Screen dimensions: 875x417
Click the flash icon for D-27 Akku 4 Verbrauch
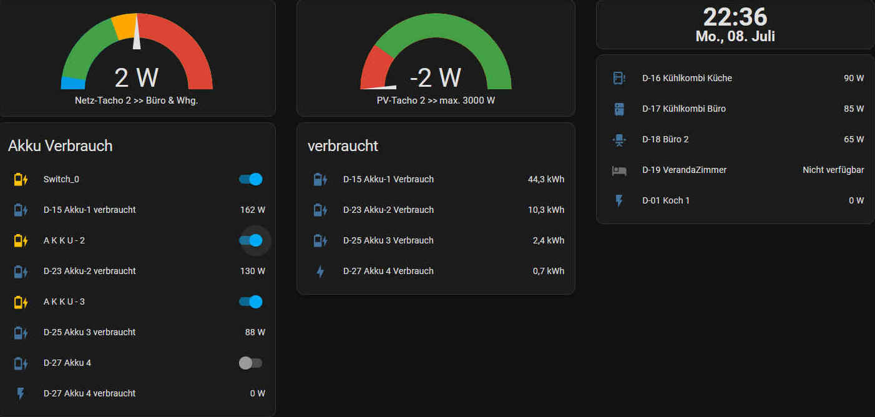[320, 272]
